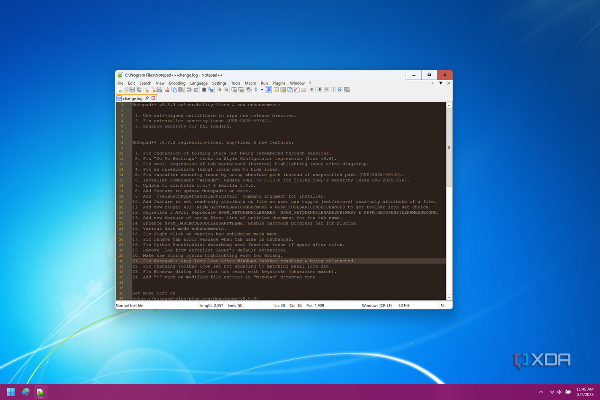Screen dimensions: 600x400
Task: Expand the dropdown arrow beside Show All Characters
Action: coord(262,90)
